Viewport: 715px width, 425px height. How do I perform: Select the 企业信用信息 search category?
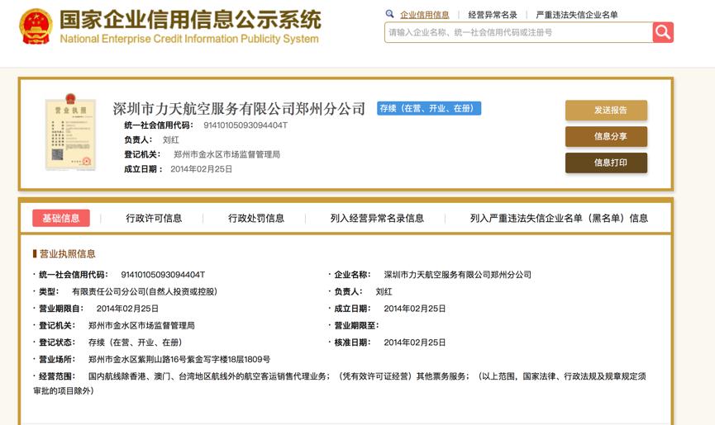tap(425, 15)
